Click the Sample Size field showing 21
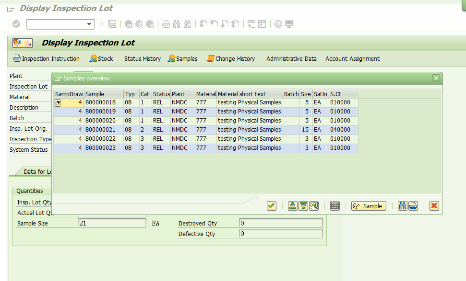The width and height of the screenshot is (466, 281). 112,223
